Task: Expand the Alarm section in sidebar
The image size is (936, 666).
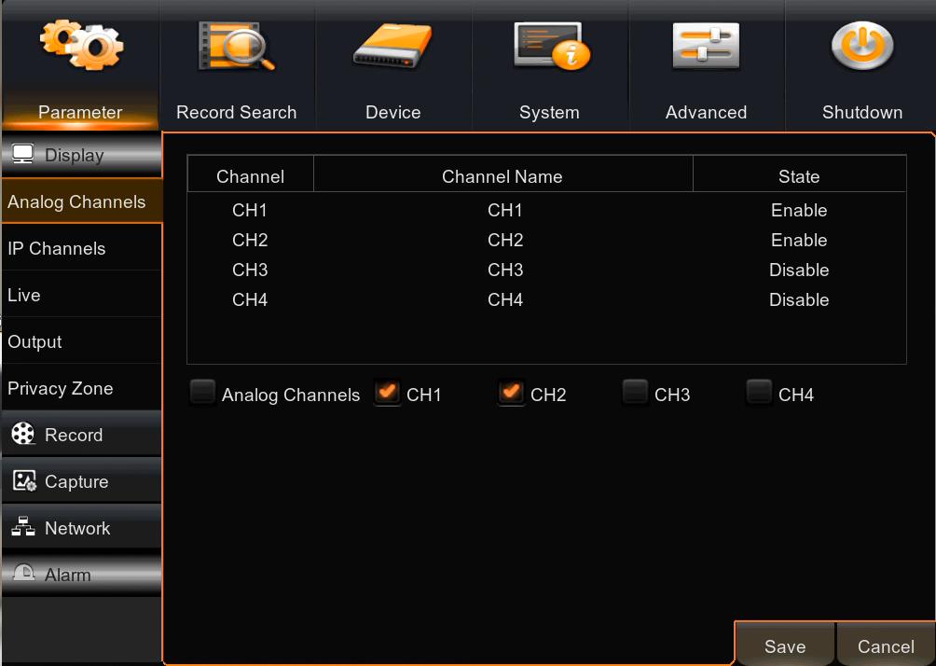Action: pyautogui.click(x=82, y=575)
